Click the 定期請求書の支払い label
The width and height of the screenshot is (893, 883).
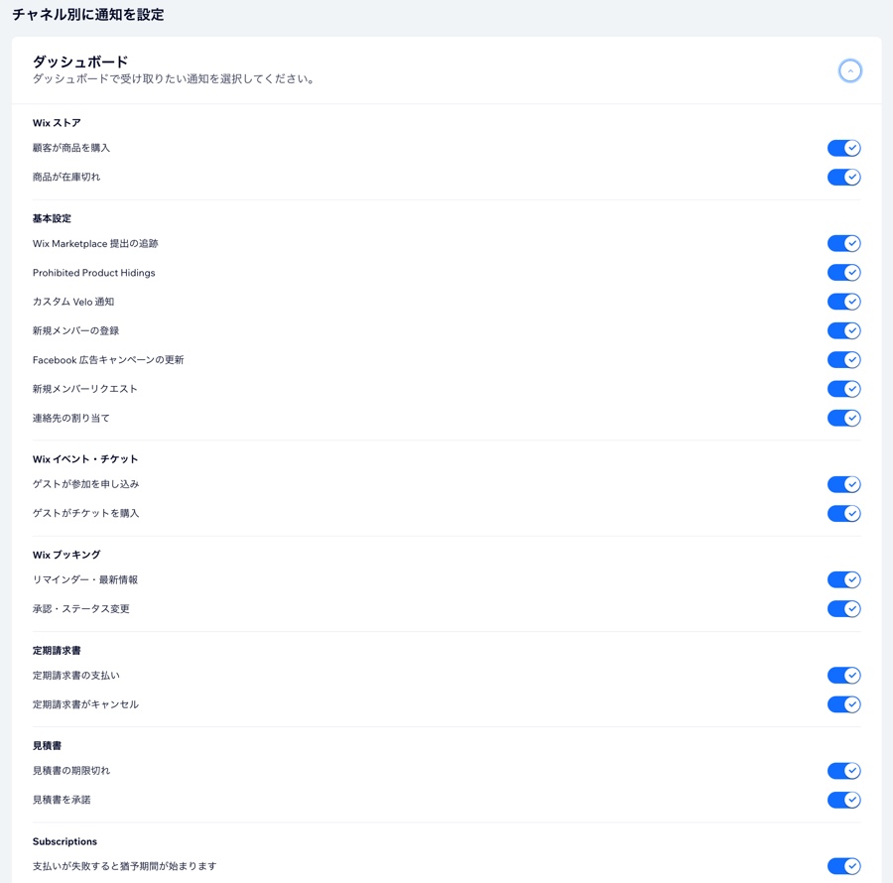pos(76,676)
